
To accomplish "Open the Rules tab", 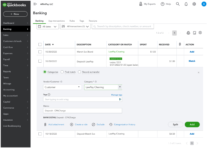I will pos(72,21).
